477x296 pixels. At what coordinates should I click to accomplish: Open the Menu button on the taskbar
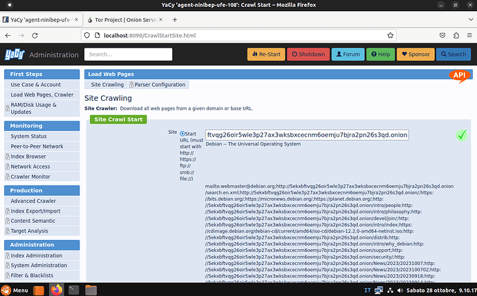coord(15,290)
